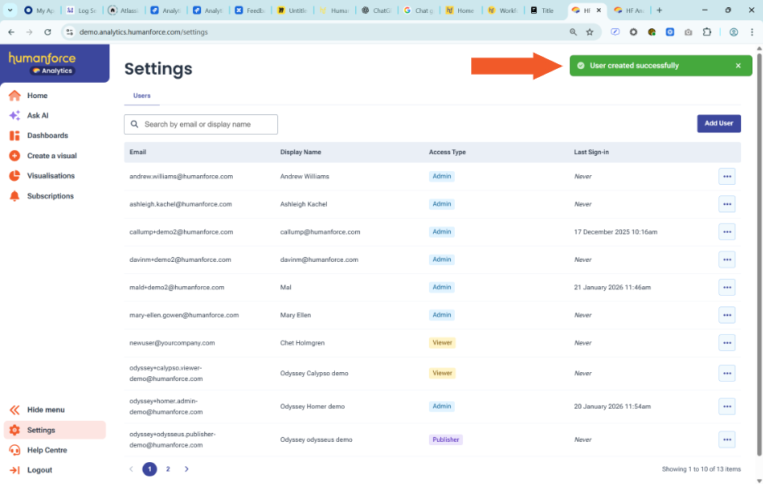Click the next page arrow

point(186,469)
